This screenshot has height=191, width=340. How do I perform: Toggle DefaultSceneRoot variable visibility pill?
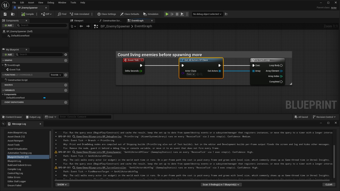coord(44,98)
